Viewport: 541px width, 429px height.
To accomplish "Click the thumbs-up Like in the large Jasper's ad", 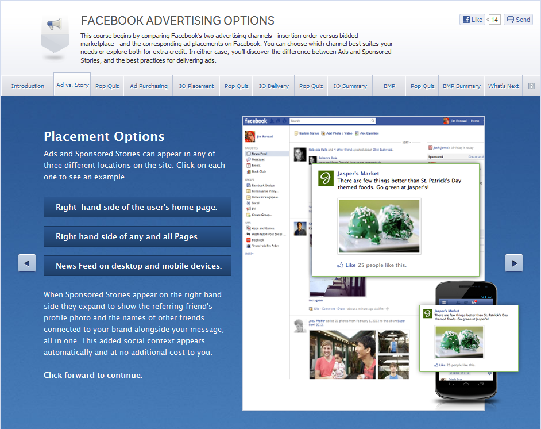I will (346, 265).
